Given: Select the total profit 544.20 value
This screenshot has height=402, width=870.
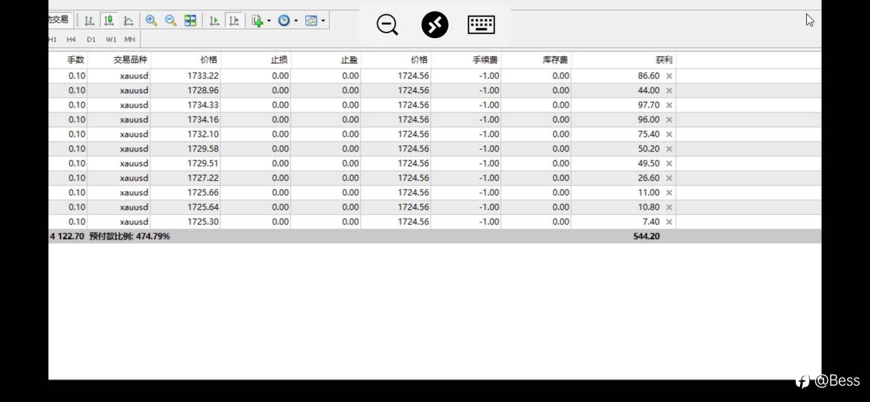Looking at the screenshot, I should point(646,237).
